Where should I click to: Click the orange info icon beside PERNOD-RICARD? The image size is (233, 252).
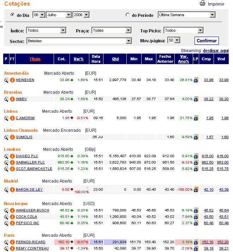pyautogui.click(x=12, y=242)
